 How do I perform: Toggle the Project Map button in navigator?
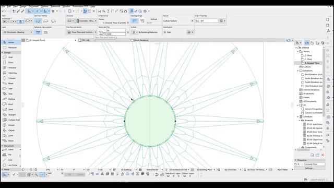click(x=307, y=43)
